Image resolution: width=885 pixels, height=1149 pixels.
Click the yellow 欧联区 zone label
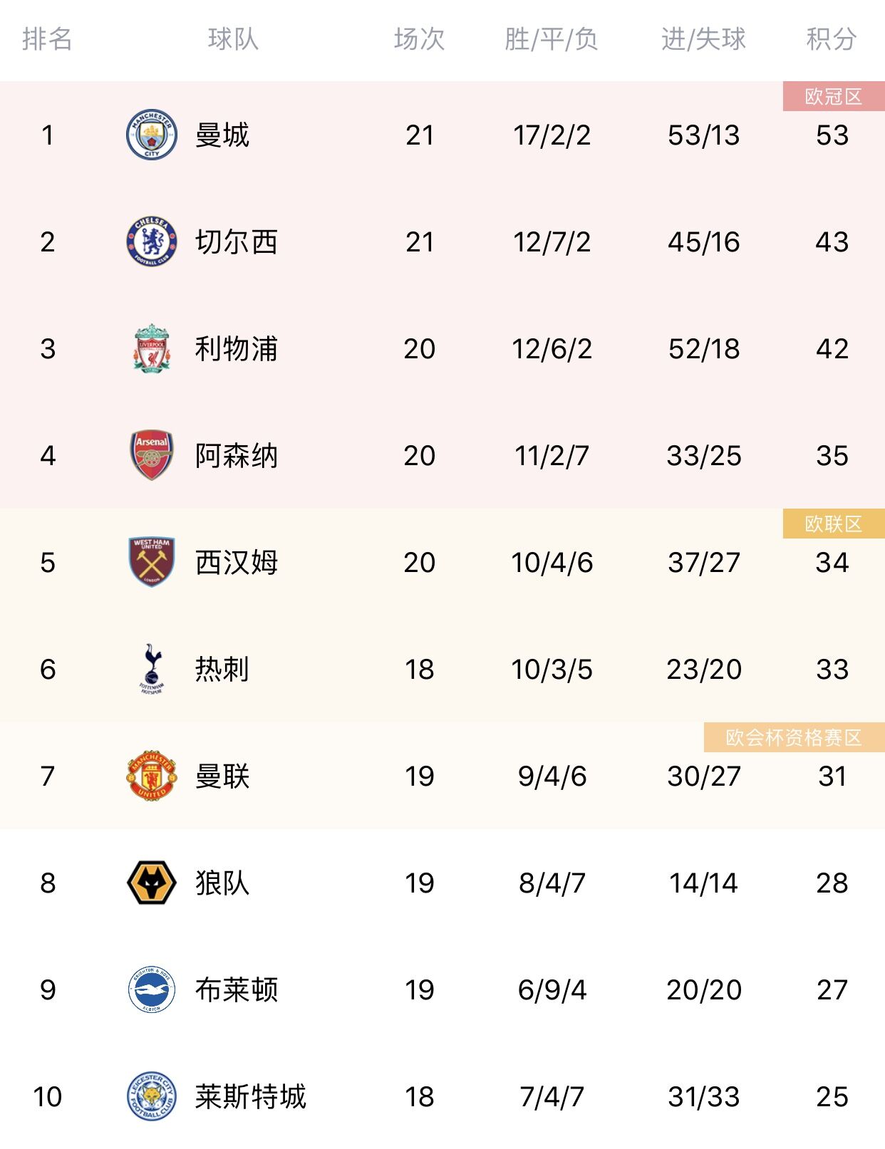pyautogui.click(x=834, y=524)
